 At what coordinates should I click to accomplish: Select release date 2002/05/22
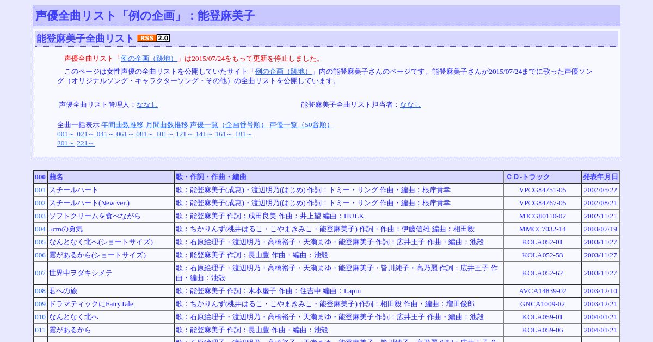coord(601,190)
